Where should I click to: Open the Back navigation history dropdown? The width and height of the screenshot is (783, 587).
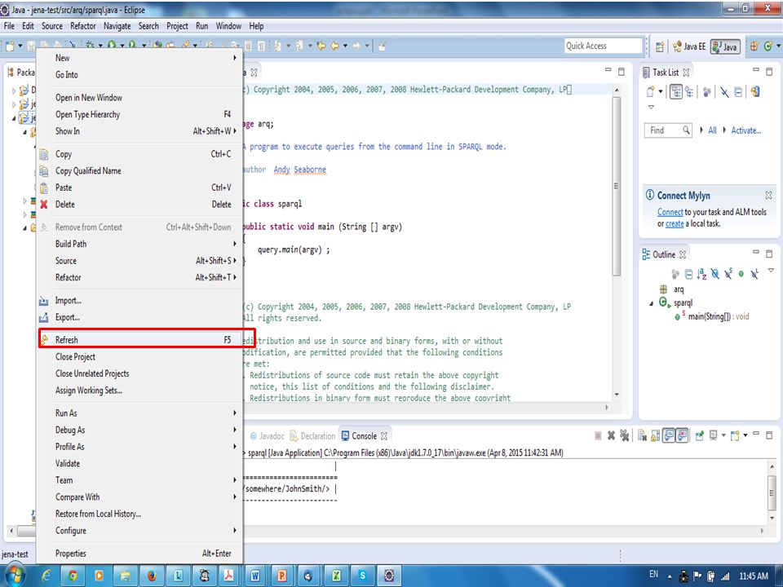click(344, 46)
